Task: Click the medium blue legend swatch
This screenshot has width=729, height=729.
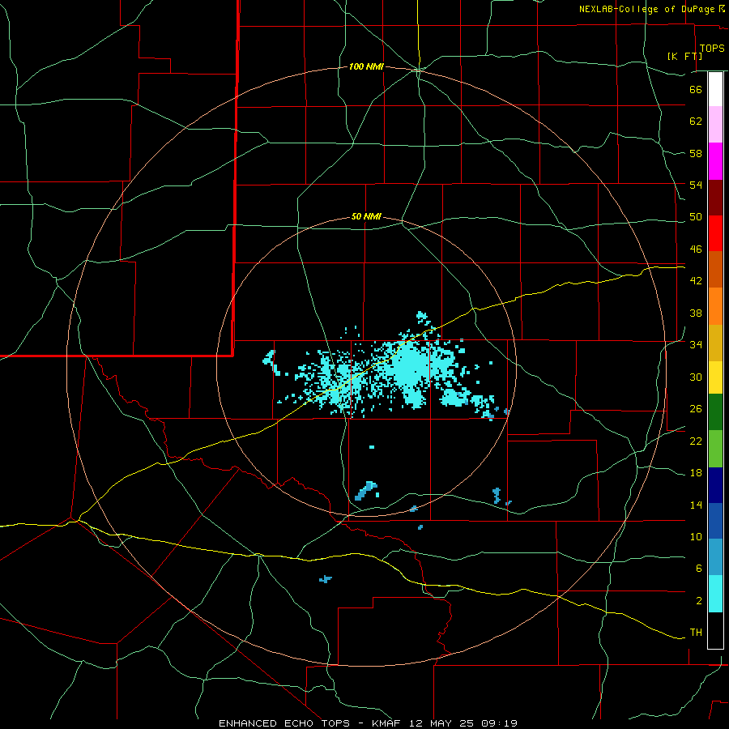Action: 715,521
